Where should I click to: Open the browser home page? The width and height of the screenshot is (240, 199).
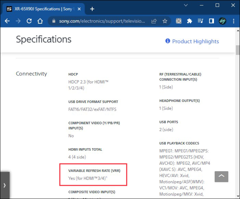coord(40,21)
